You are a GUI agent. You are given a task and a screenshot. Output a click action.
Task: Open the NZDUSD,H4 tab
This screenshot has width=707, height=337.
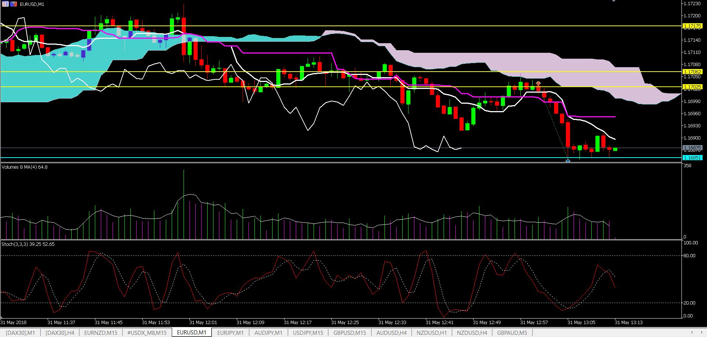tap(472, 333)
